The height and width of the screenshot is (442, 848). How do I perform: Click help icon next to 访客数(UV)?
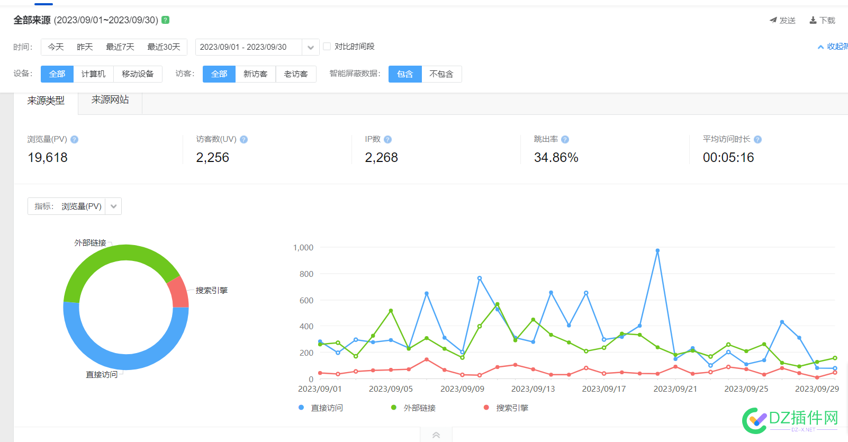pos(243,140)
